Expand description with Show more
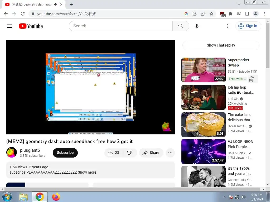The height and width of the screenshot is (202, 270). (x=87, y=172)
